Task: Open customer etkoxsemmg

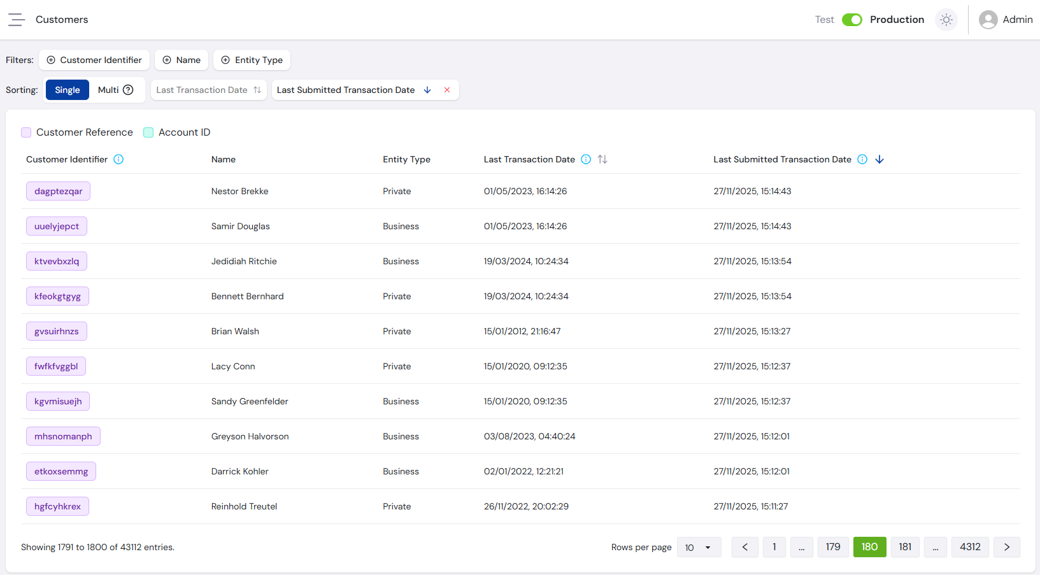Action: (x=61, y=471)
